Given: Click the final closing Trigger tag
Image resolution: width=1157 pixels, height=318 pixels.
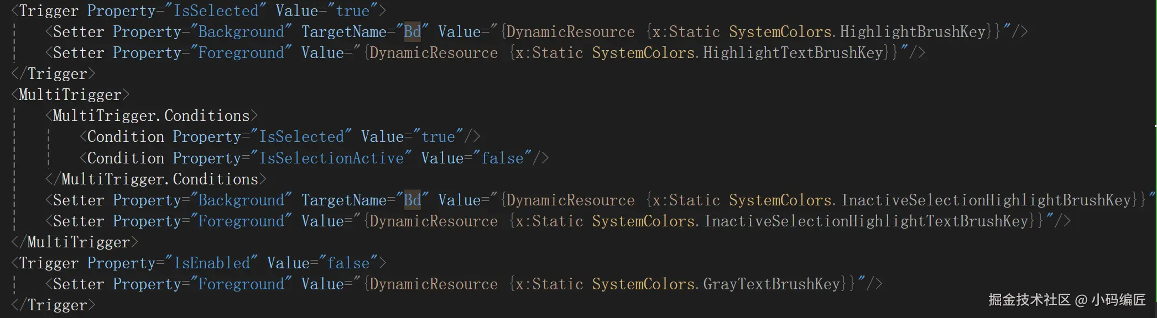Looking at the screenshot, I should pos(57,305).
